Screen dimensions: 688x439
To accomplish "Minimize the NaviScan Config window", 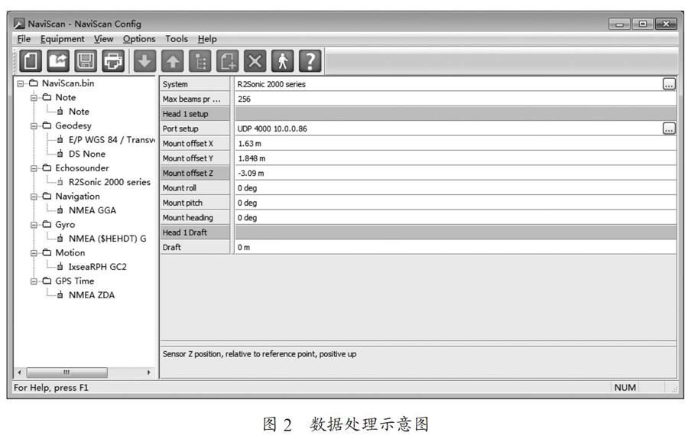I will click(x=619, y=24).
